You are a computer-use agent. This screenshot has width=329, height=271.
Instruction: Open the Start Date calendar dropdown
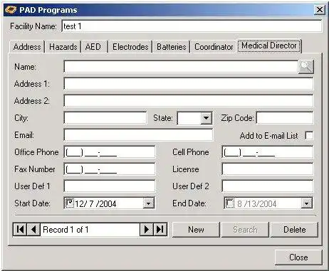pos(149,203)
